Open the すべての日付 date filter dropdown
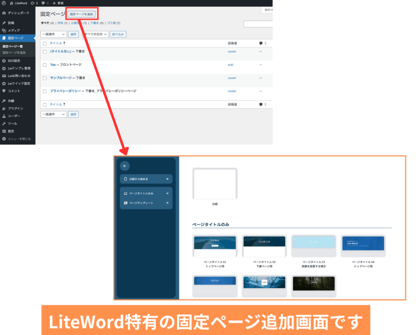419x335 pixels. [95, 34]
